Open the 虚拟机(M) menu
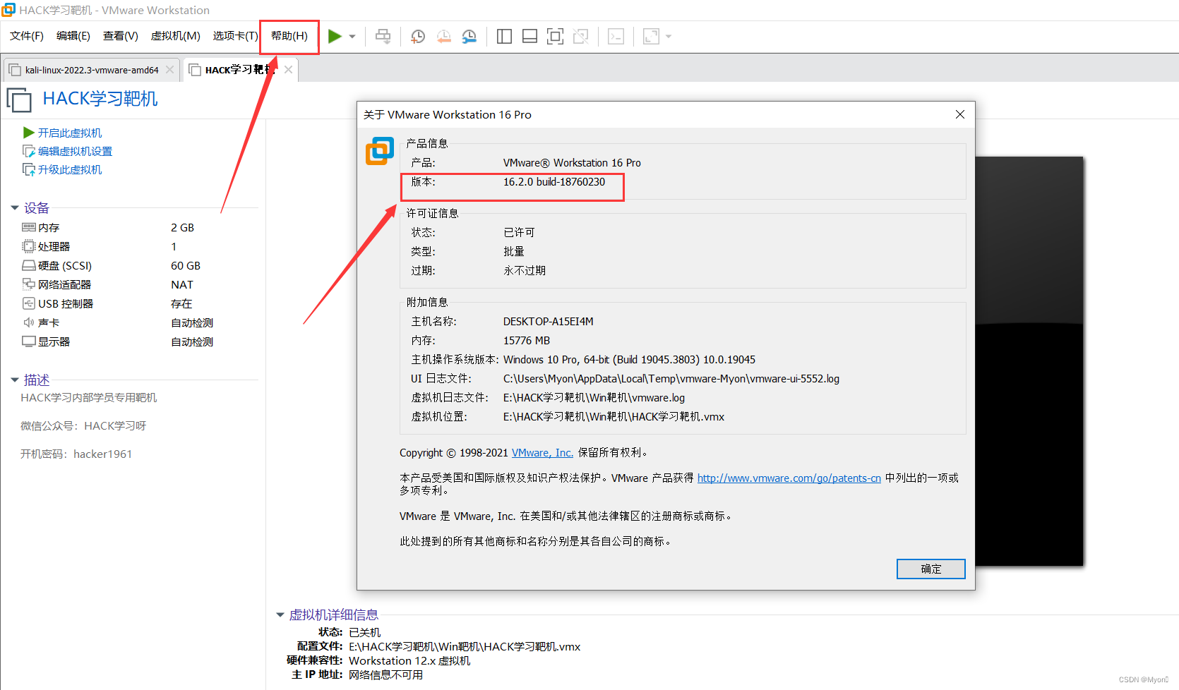Image resolution: width=1179 pixels, height=690 pixels. 176,36
